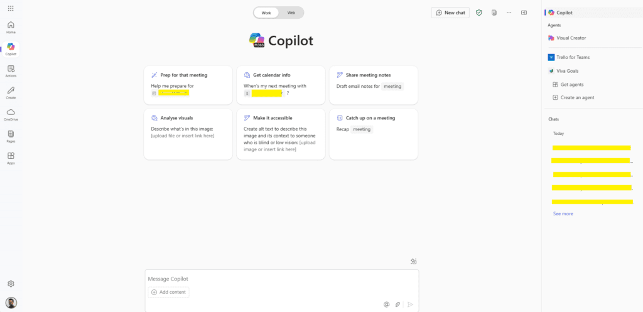The width and height of the screenshot is (643, 312).
Task: Click the Message Copilot input field
Action: (x=282, y=279)
